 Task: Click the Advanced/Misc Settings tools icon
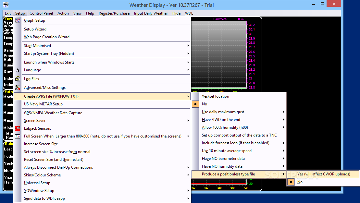coord(18,88)
